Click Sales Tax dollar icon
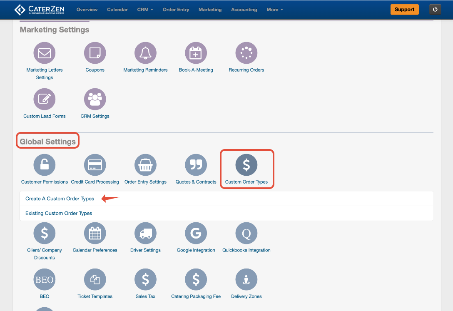The width and height of the screenshot is (453, 311). 145,279
